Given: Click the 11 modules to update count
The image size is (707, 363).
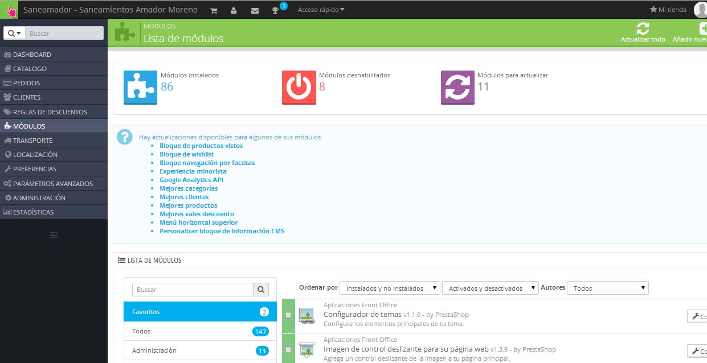Looking at the screenshot, I should [x=483, y=86].
